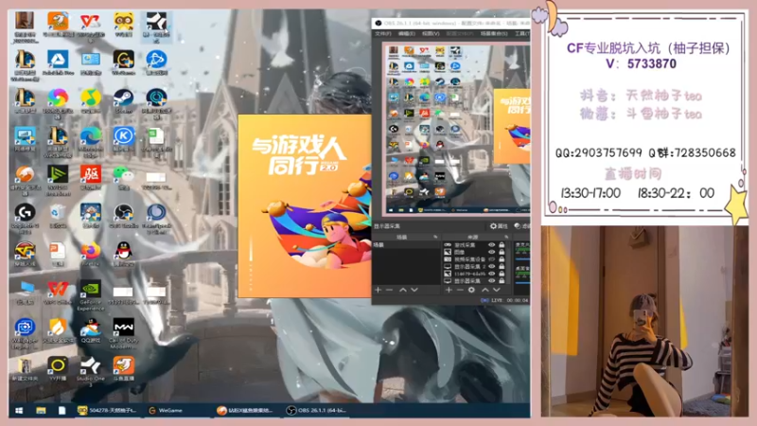Open source properties gear in OBS sources toolbar

click(x=471, y=290)
